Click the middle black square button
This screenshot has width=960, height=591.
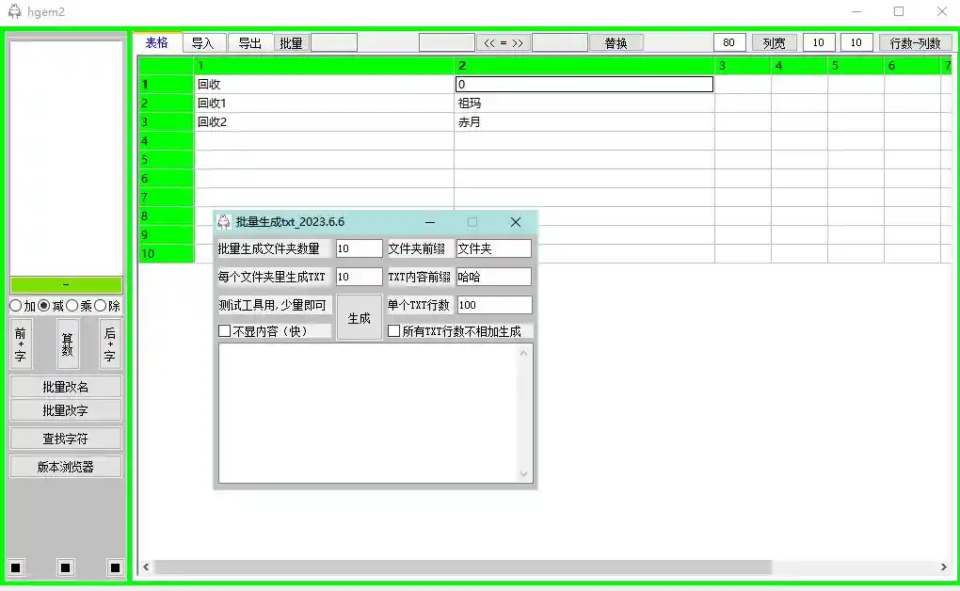(66, 567)
